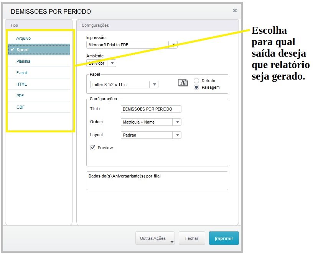Image resolution: width=313 pixels, height=254 pixels.
Task: Expand the paper size dropdown
Action: [x=154, y=85]
